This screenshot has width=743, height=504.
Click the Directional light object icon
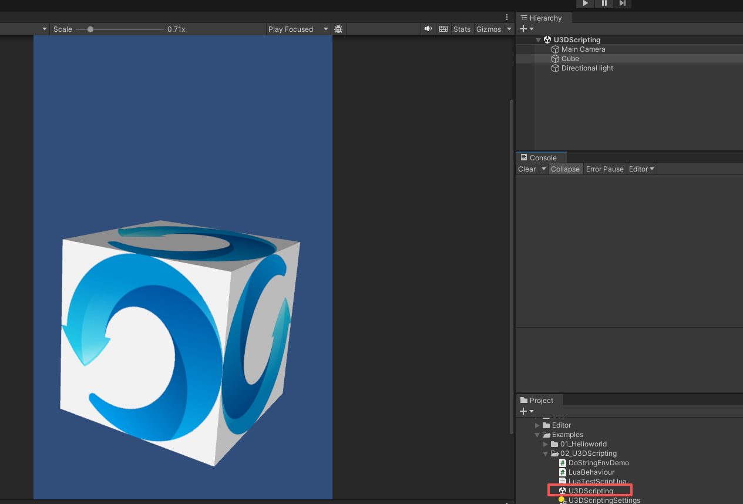point(555,68)
